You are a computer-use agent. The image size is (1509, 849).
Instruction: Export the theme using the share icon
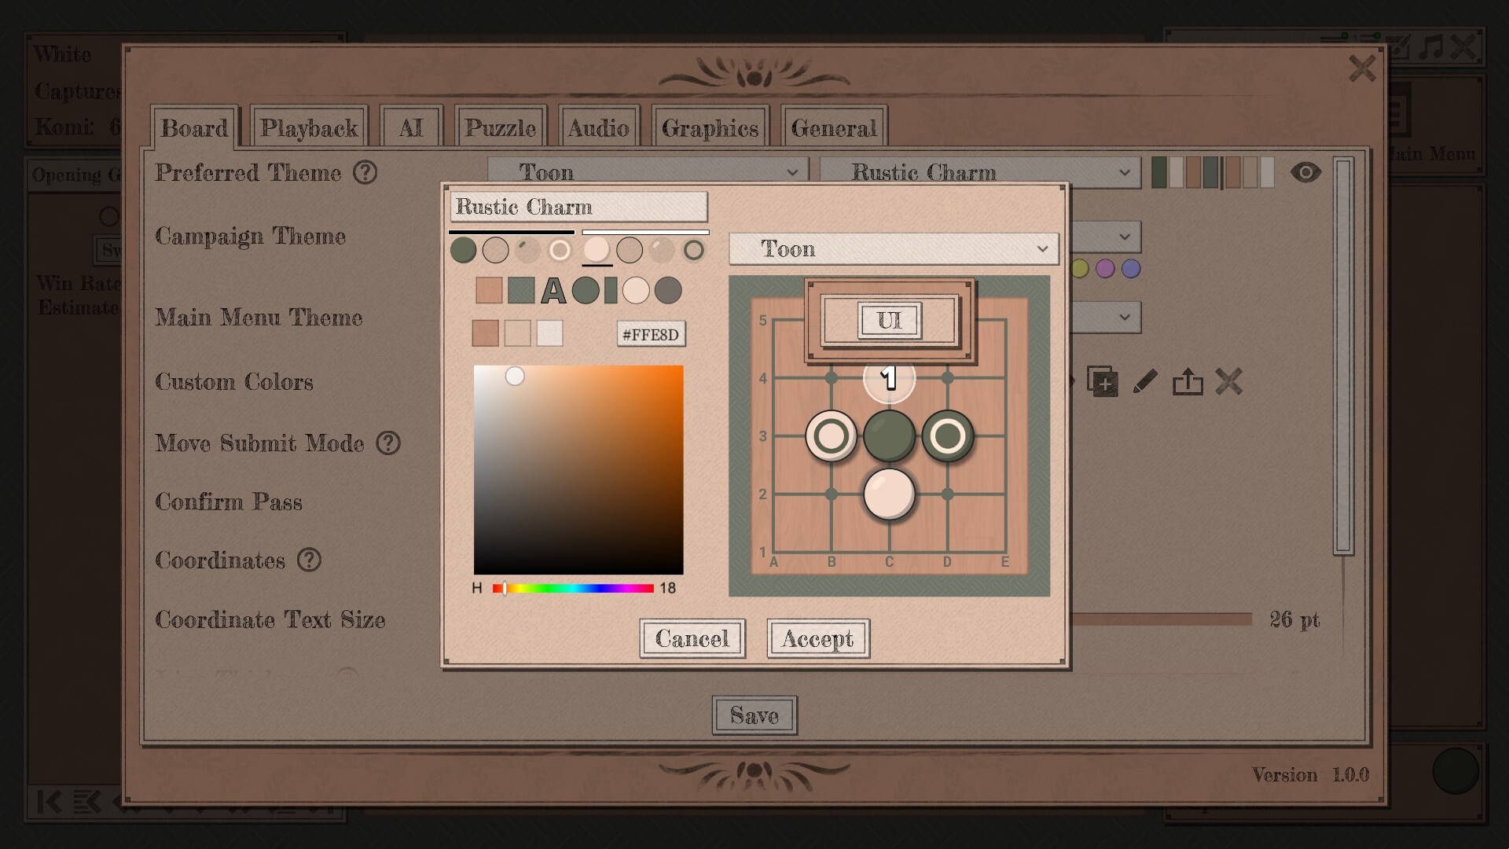pos(1188,382)
